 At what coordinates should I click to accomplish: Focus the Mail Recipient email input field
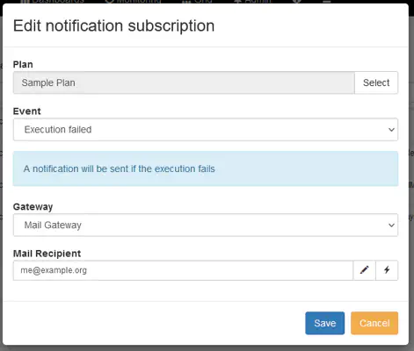183,270
